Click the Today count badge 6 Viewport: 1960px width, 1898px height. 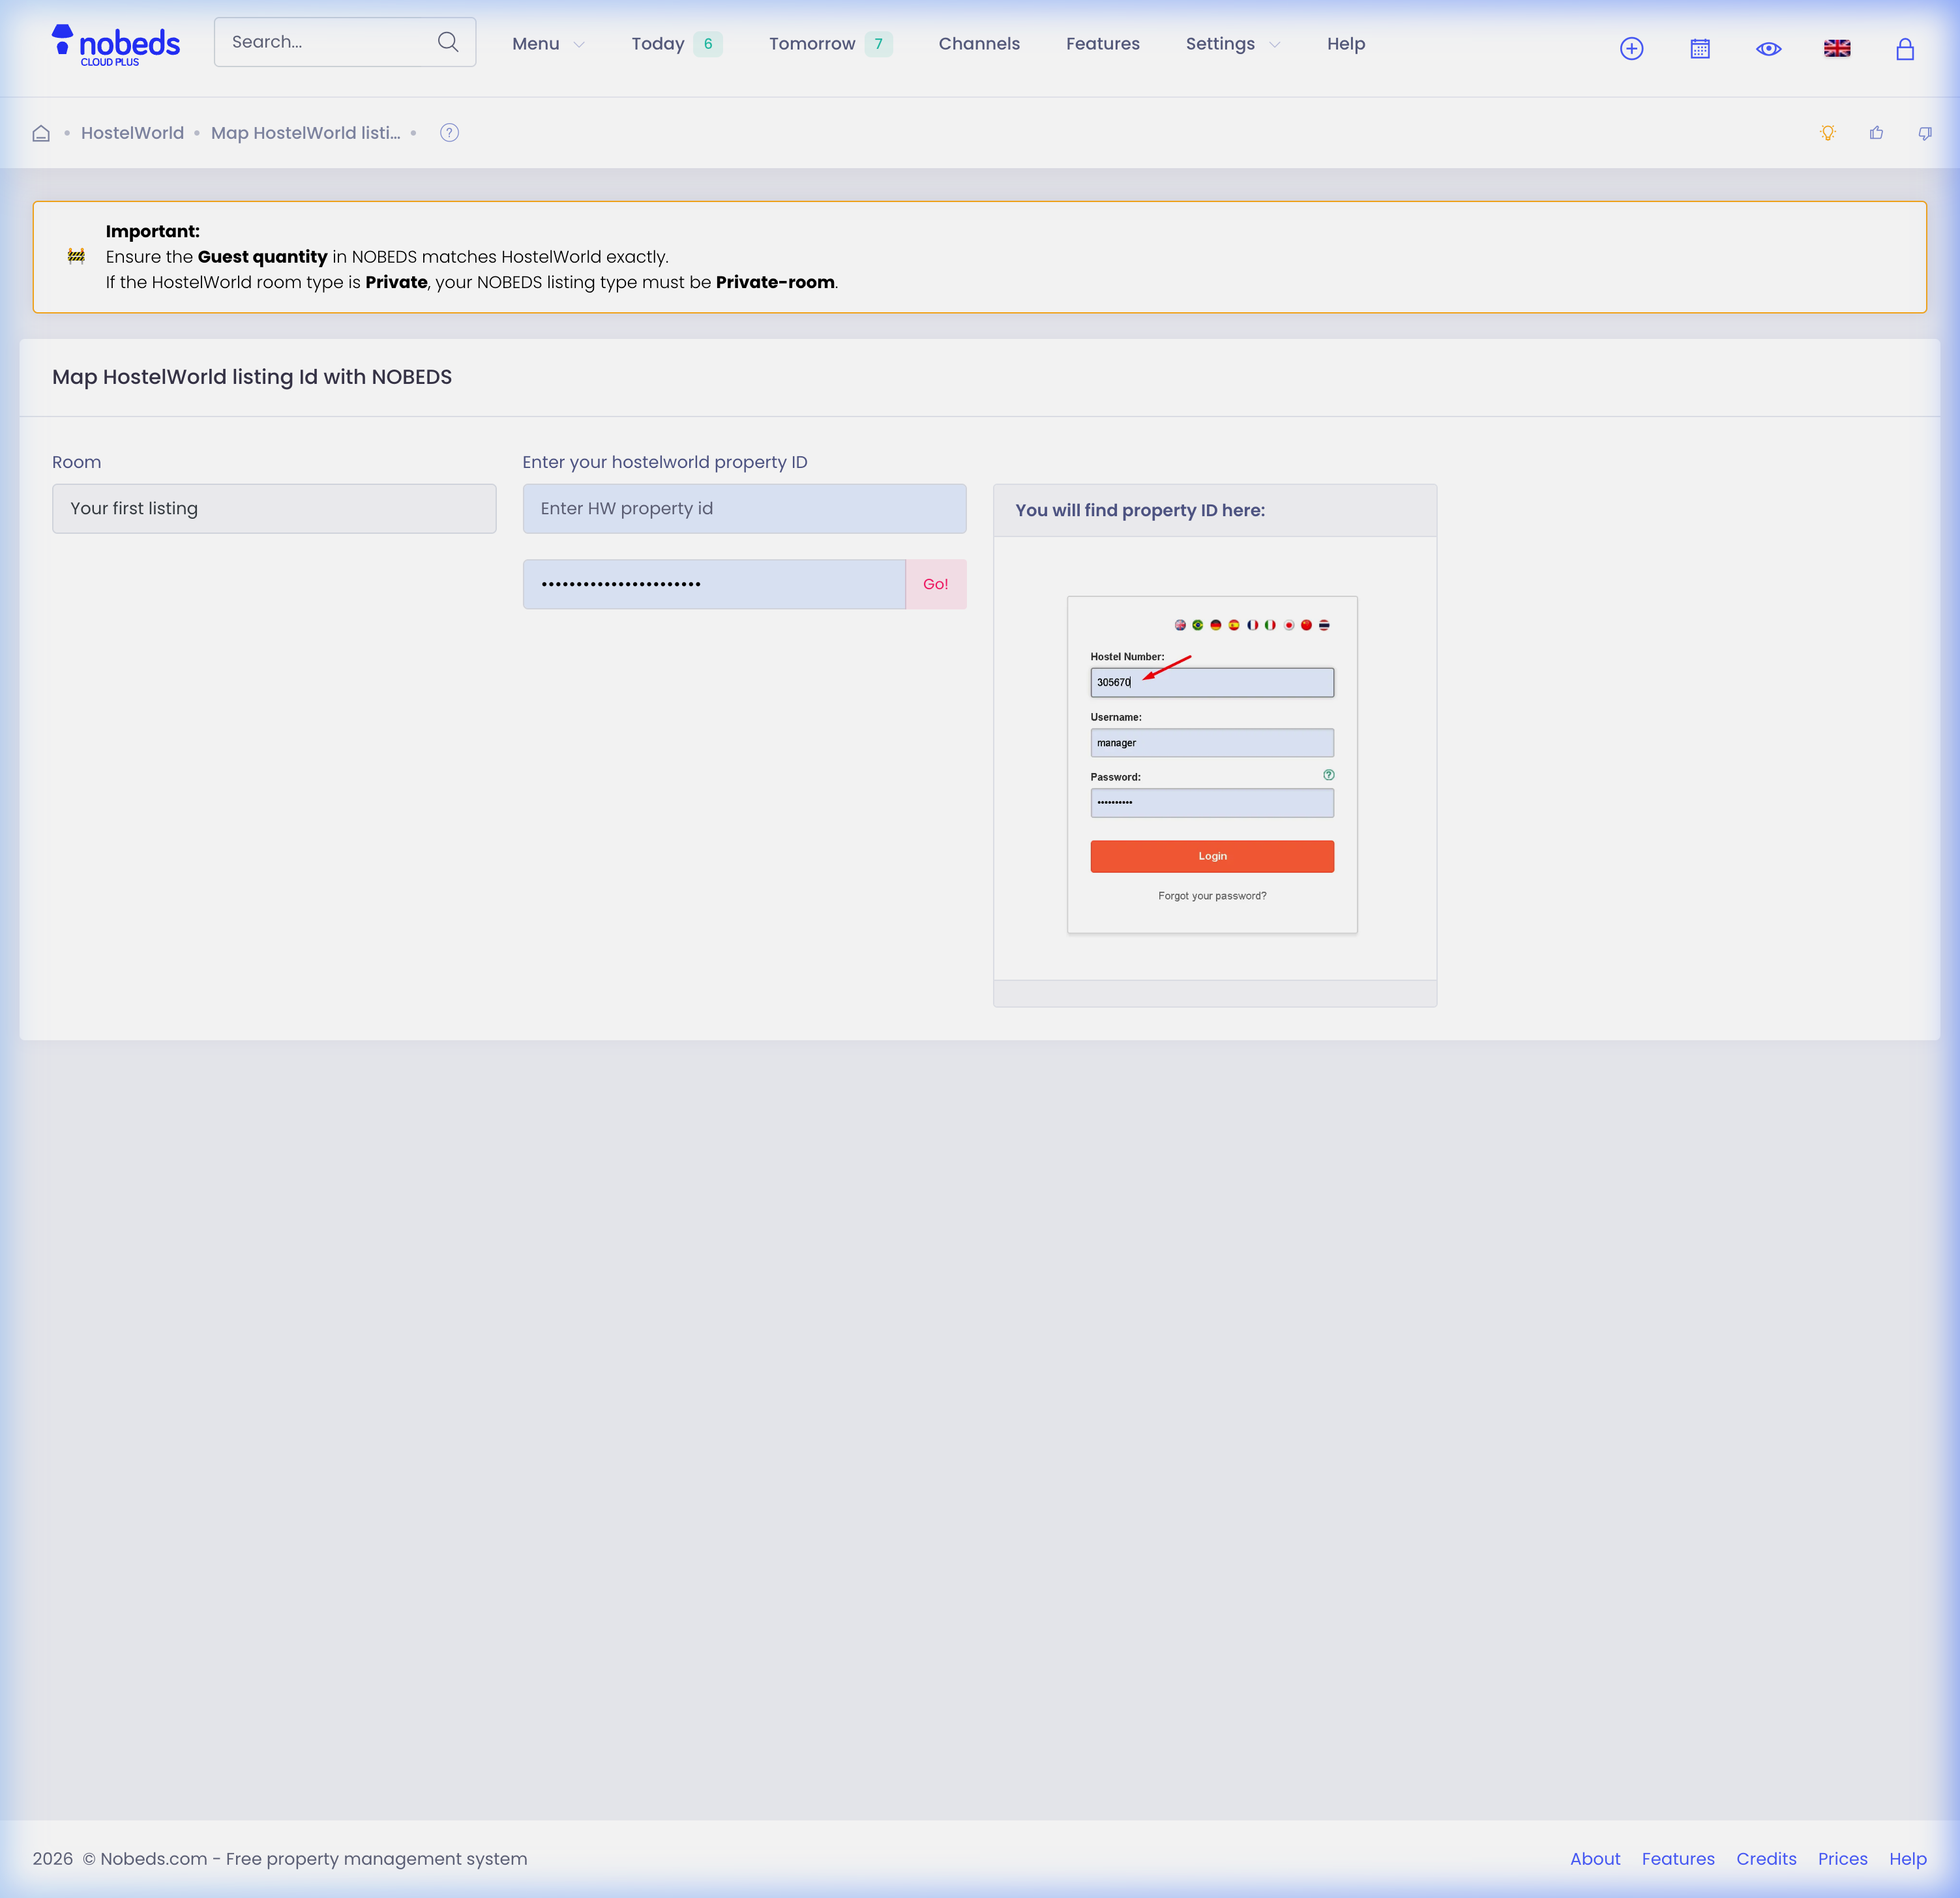[x=708, y=44]
